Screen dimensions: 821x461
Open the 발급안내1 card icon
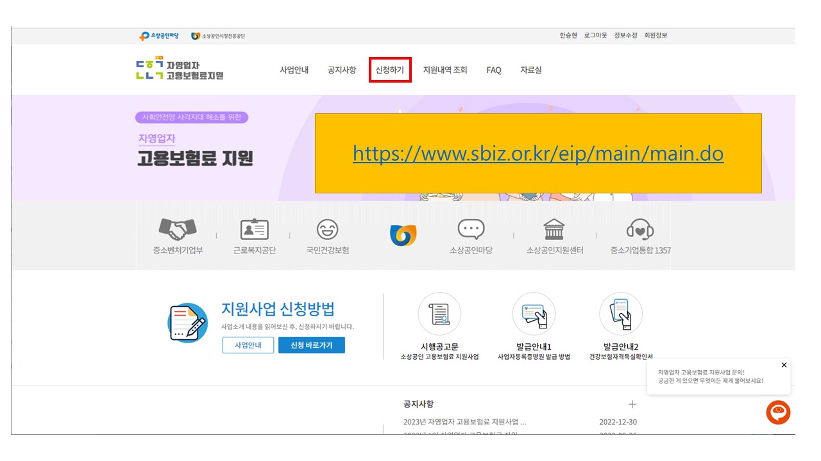pyautogui.click(x=534, y=314)
